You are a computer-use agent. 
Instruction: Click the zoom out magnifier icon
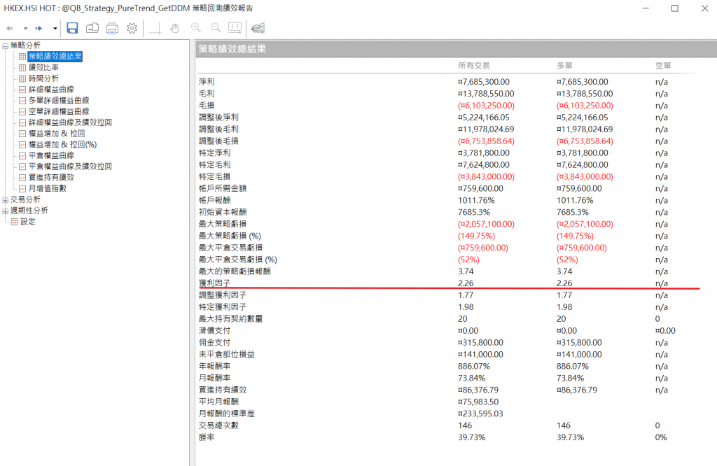216,28
